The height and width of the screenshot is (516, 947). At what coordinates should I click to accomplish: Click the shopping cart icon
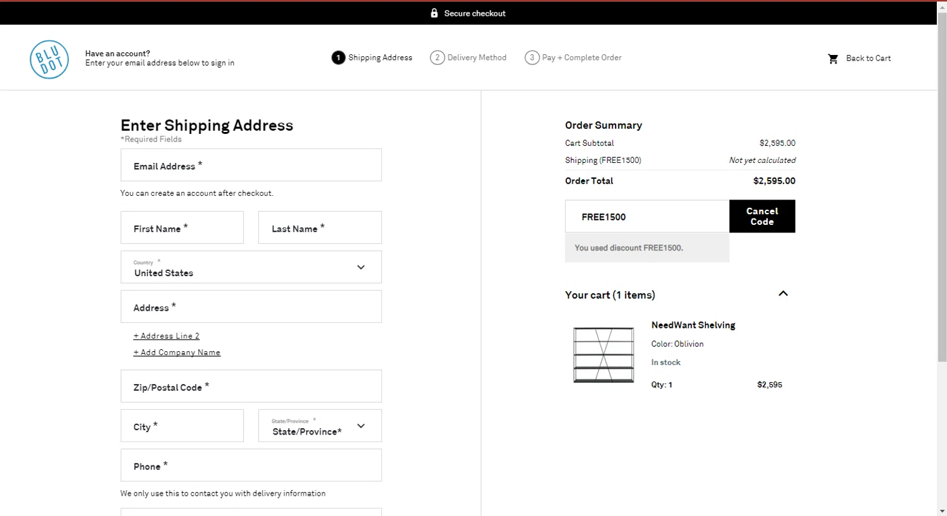coord(833,58)
